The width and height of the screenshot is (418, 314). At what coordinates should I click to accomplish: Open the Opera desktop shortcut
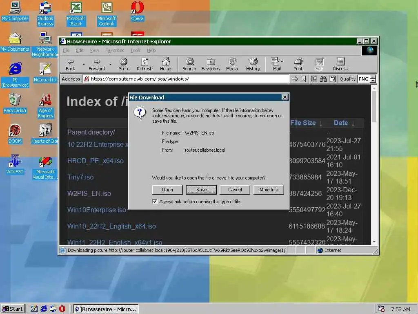(137, 11)
